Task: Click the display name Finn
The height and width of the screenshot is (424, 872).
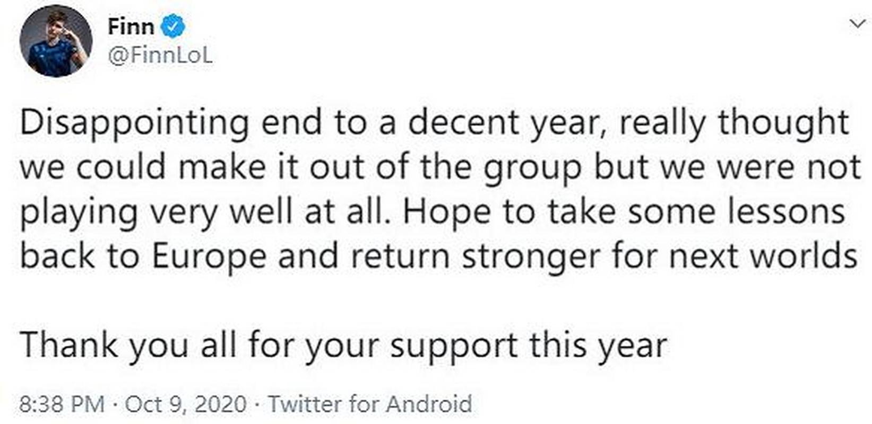Action: tap(131, 26)
